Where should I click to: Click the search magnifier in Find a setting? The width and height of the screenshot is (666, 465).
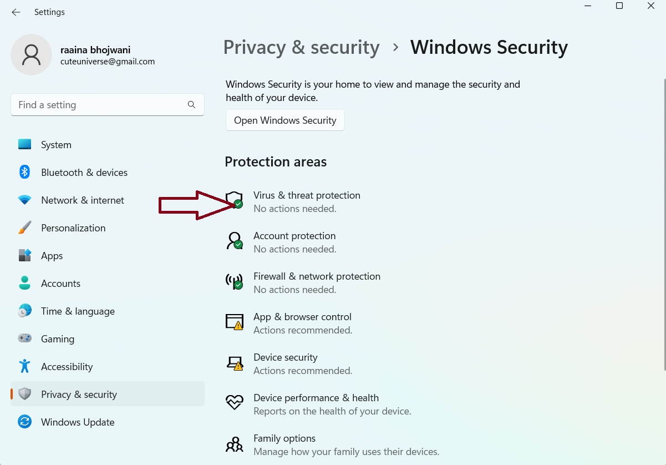(x=191, y=105)
